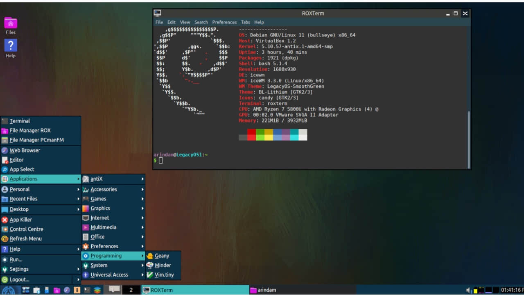Click the antiX logo button on the taskbar

pos(7,290)
